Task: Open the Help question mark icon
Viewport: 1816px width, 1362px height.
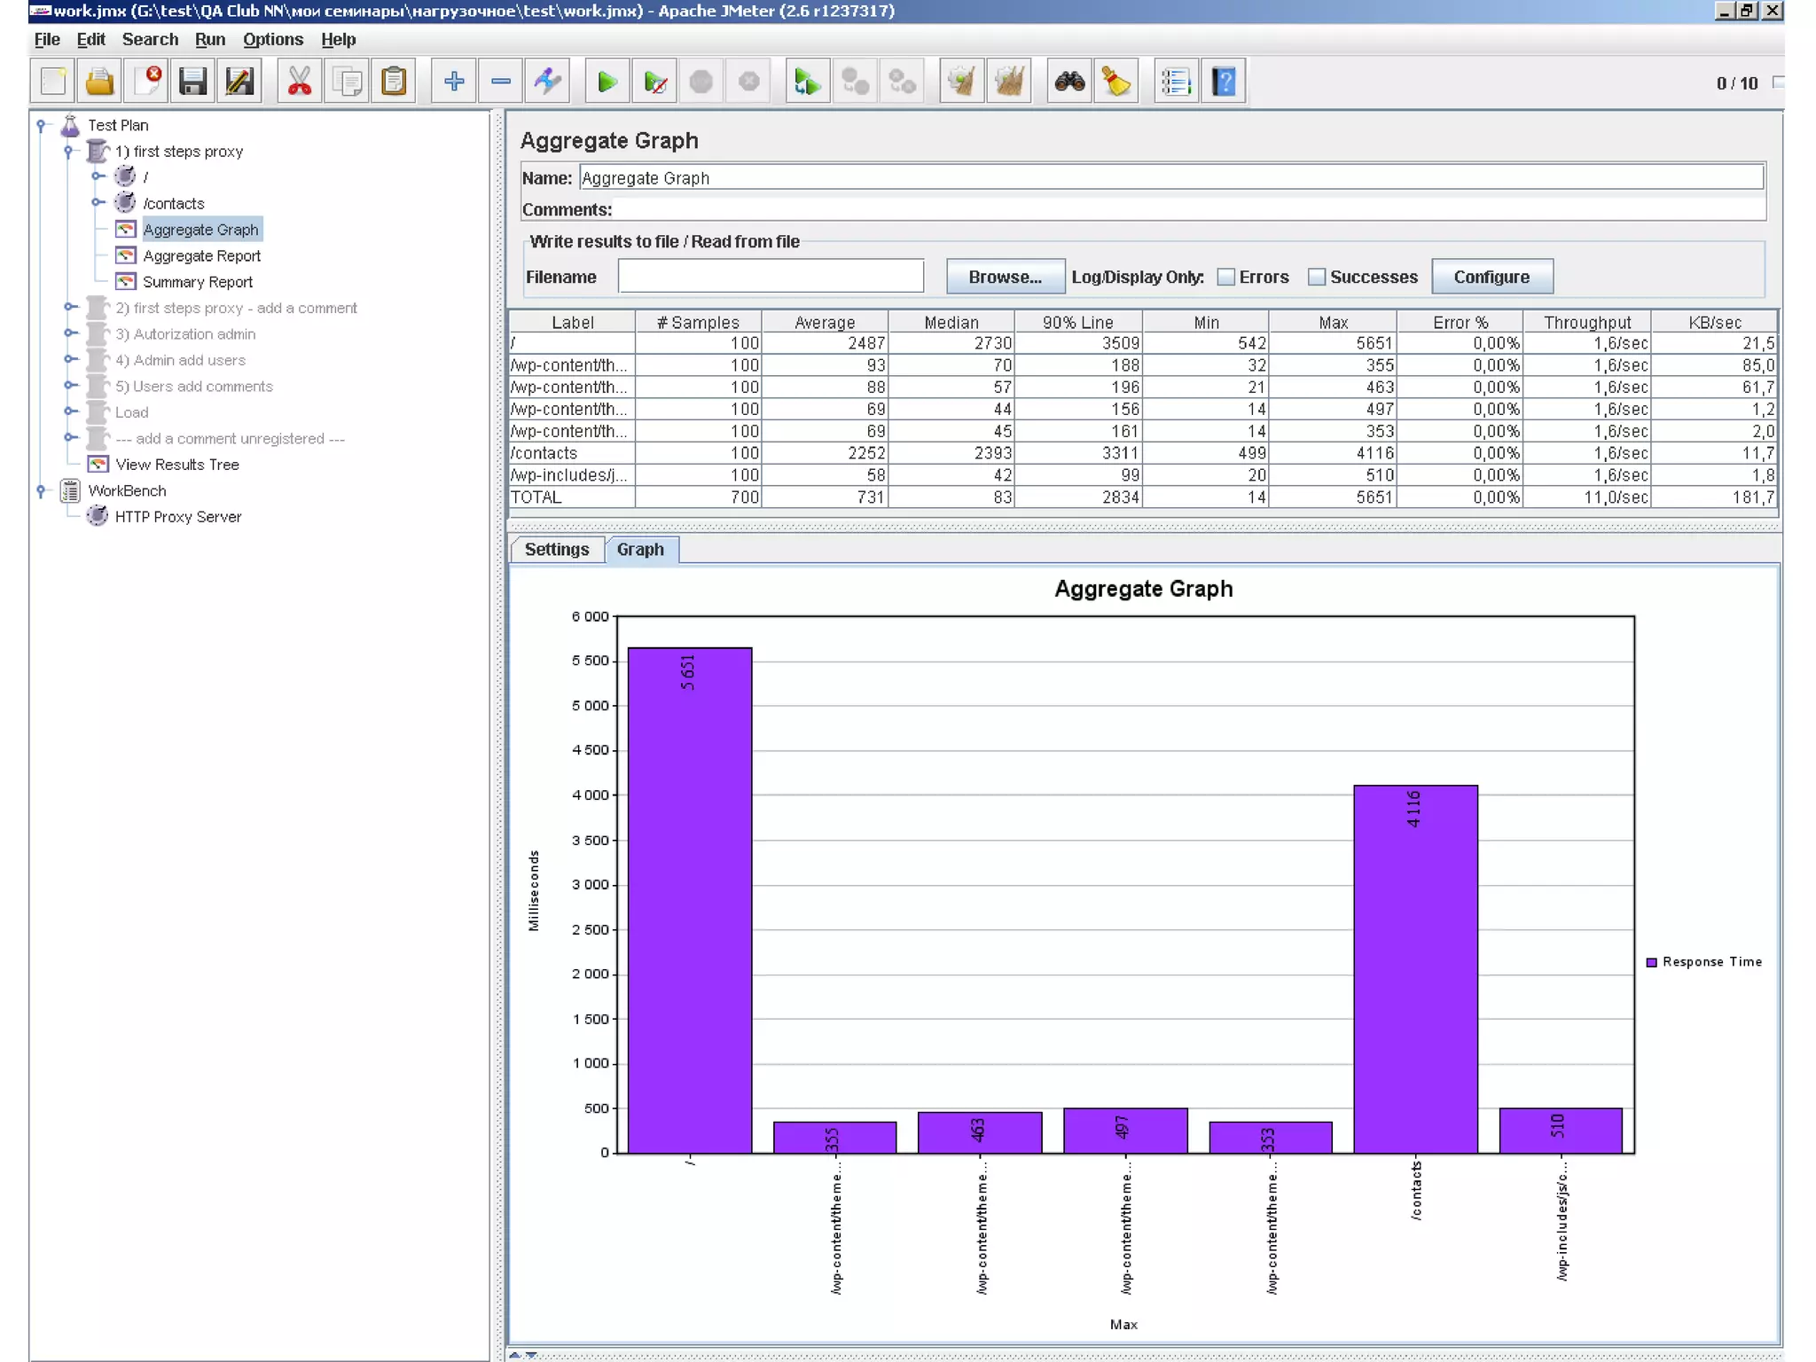Action: (x=1224, y=82)
